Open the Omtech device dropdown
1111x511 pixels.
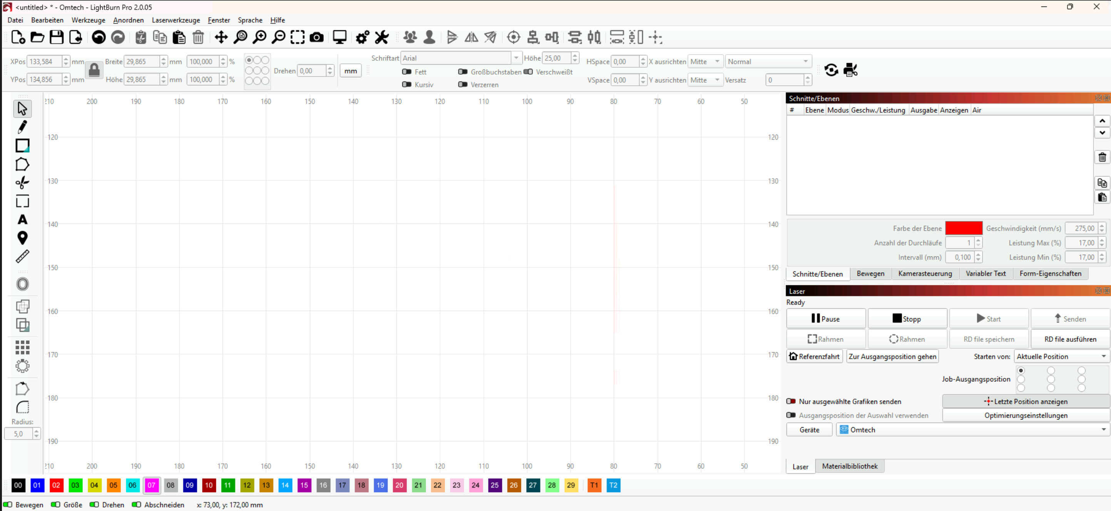(x=972, y=429)
